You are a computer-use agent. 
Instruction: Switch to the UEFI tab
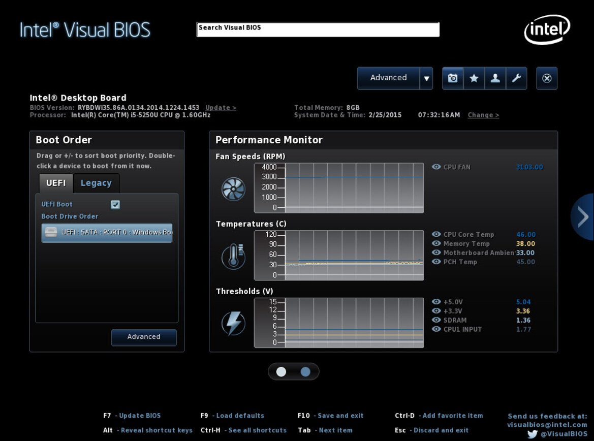[x=56, y=183]
